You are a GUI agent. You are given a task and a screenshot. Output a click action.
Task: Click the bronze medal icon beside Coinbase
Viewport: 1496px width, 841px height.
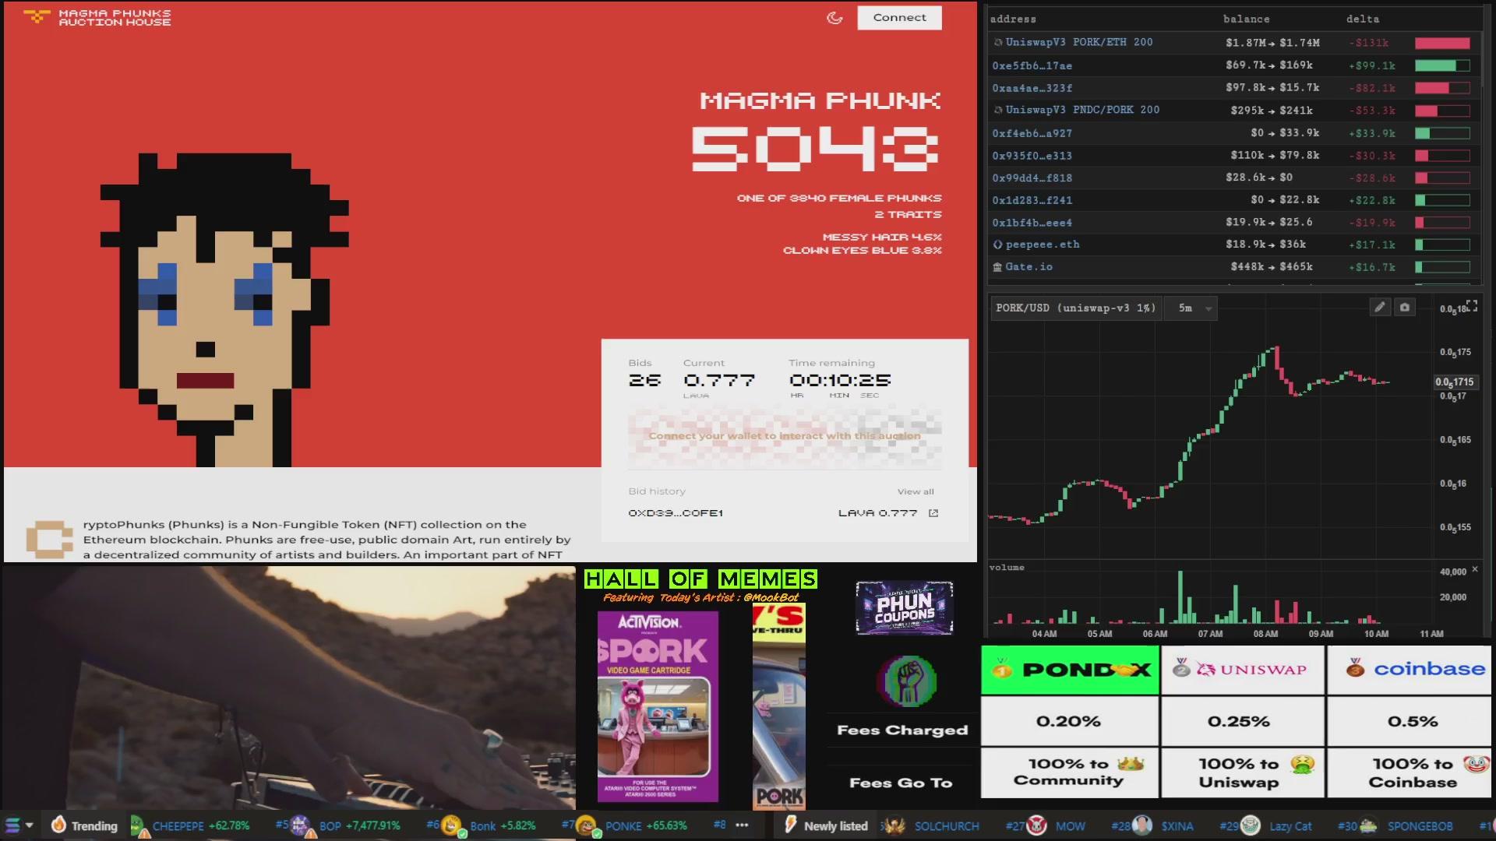point(1355,667)
